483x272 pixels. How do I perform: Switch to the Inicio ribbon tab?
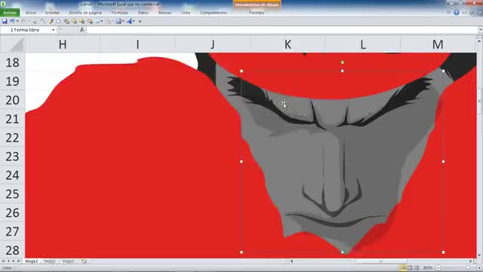pyautogui.click(x=30, y=13)
